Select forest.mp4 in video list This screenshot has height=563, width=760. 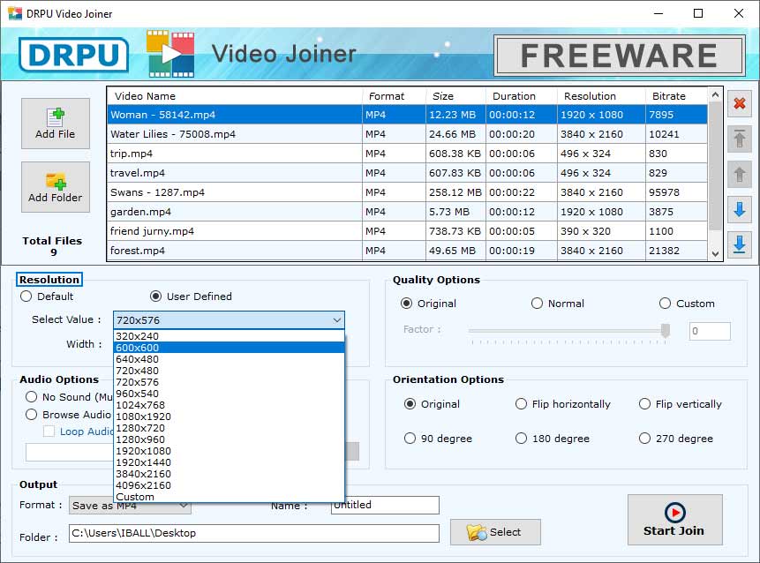[407, 251]
